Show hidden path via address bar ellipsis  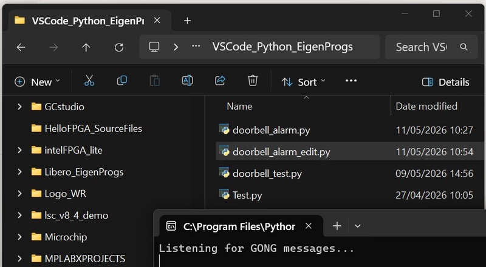196,46
